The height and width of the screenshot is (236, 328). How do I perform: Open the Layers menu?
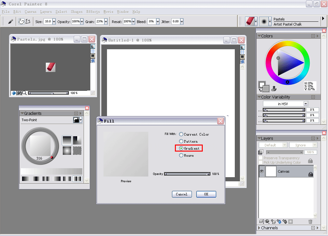pyautogui.click(x=46, y=12)
